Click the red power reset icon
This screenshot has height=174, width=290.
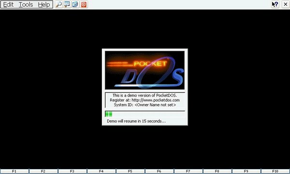point(84,4)
